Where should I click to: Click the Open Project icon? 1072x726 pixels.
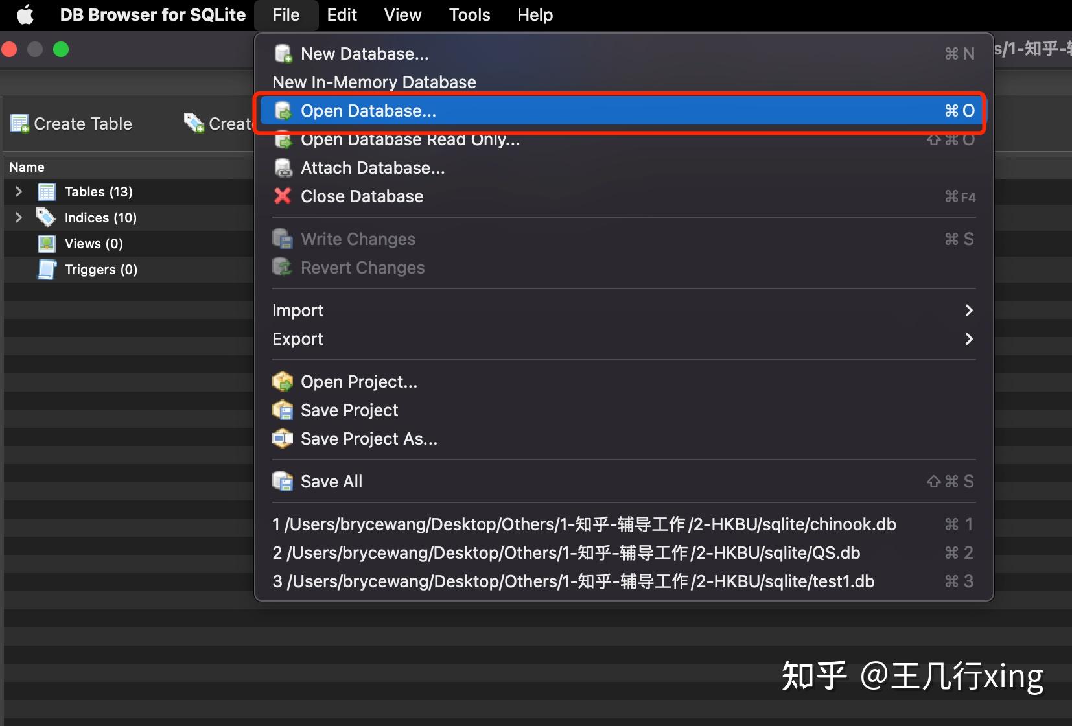click(283, 382)
